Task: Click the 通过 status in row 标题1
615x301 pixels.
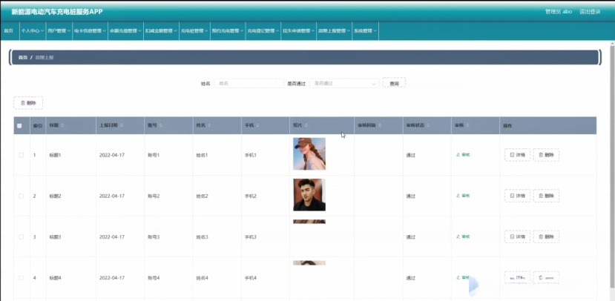Action: click(x=411, y=155)
